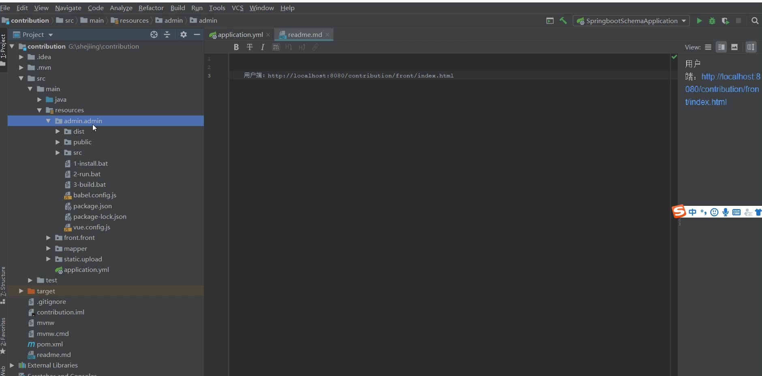Click contribution breadcrumb in navigation bar

point(25,21)
